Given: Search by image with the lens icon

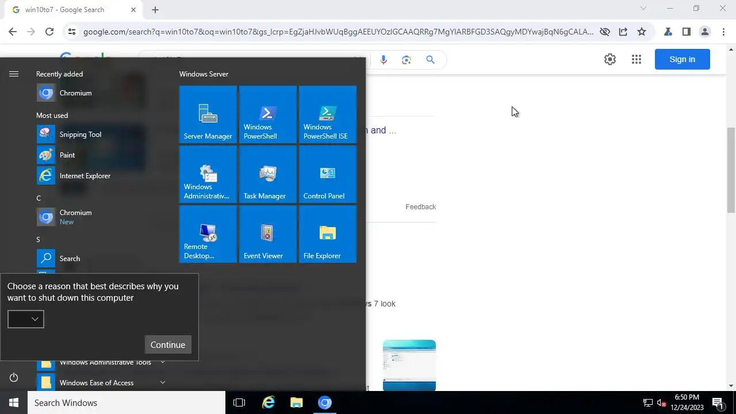Looking at the screenshot, I should [407, 60].
